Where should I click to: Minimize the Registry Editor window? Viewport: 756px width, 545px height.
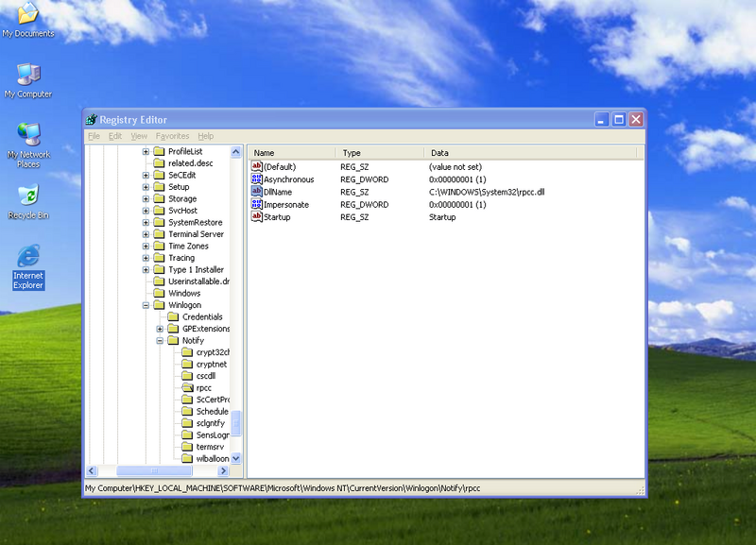(x=601, y=119)
